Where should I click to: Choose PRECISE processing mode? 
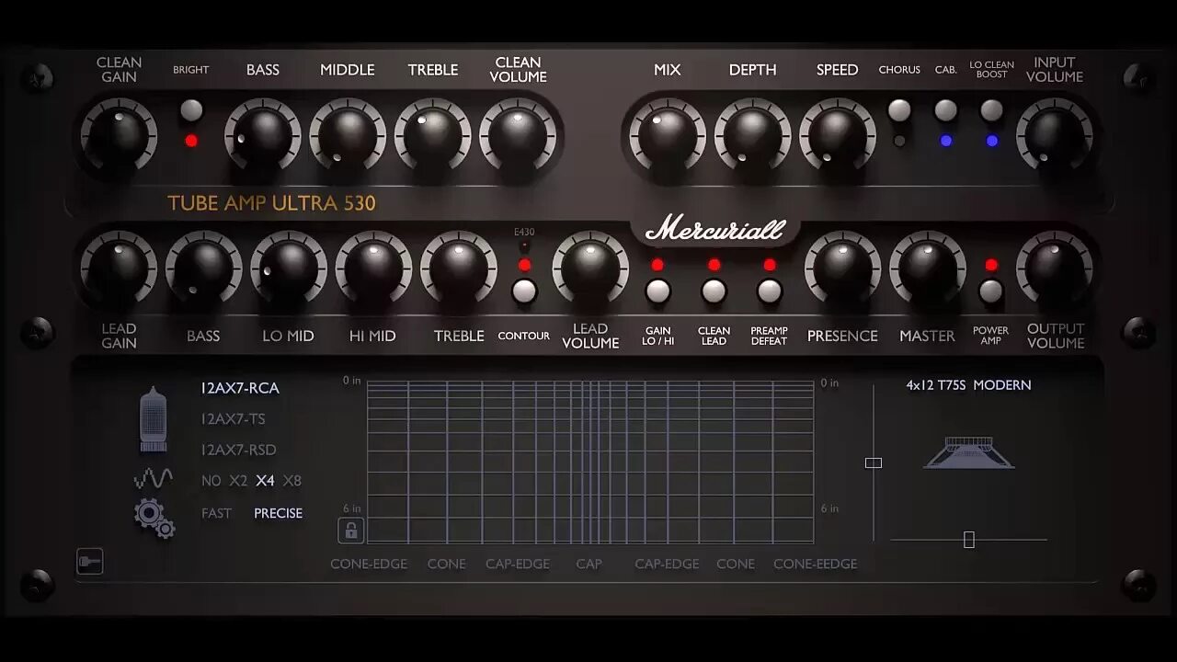278,513
